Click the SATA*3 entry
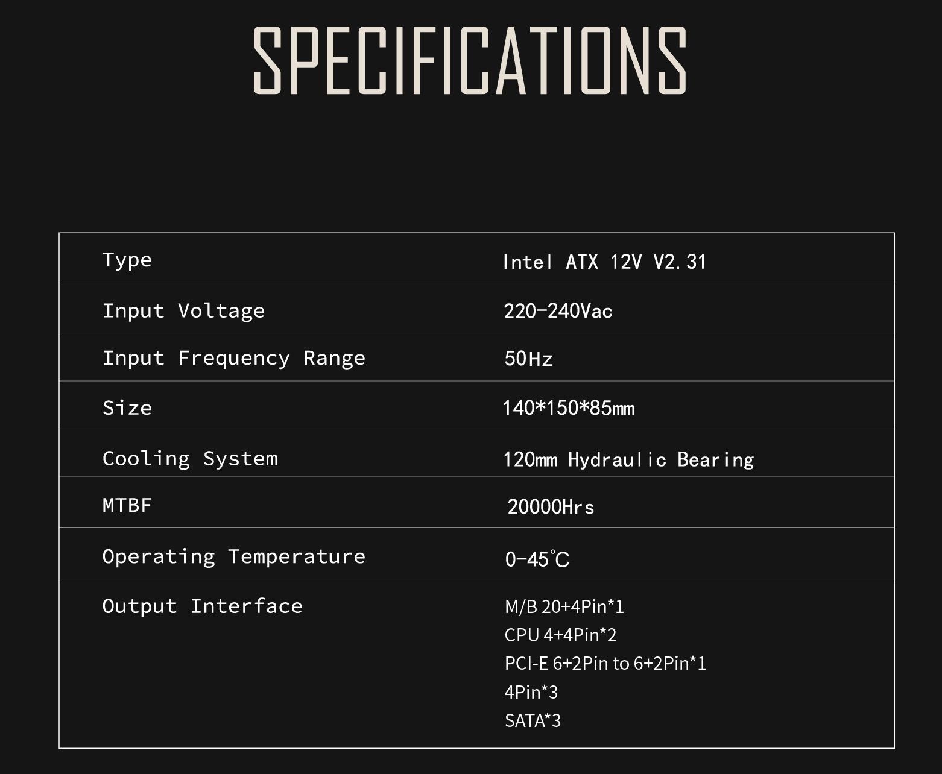The width and height of the screenshot is (942, 774). coord(533,720)
